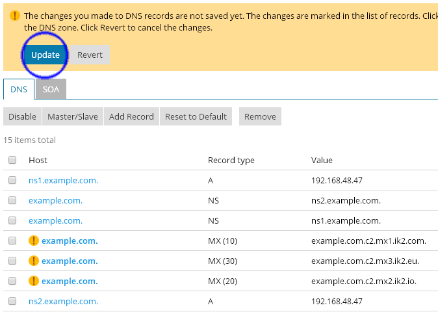Screen dimensions: 438x314
Task: Click the Disable button
Action: click(x=22, y=116)
